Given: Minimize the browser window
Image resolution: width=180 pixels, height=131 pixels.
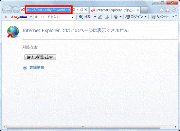Looking at the screenshot, I should (156, 3).
